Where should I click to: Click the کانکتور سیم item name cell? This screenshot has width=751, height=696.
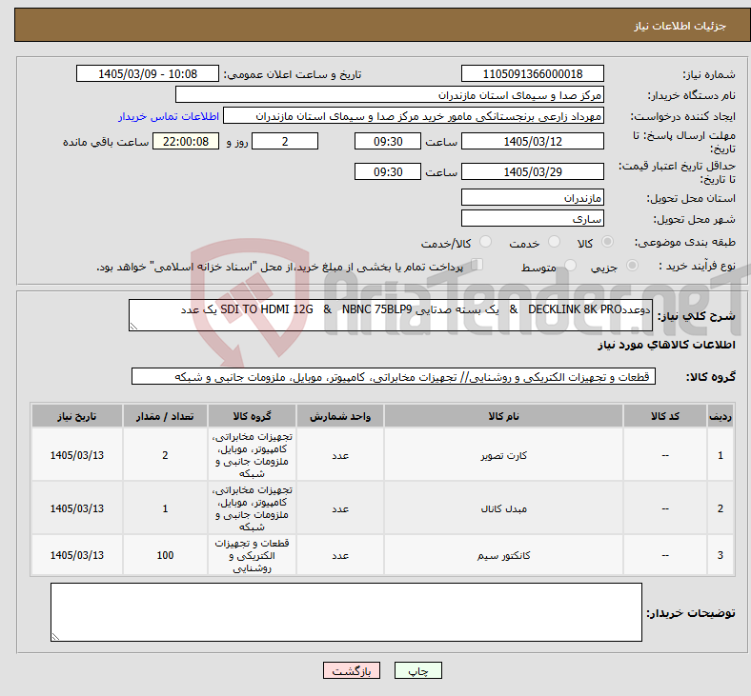click(503, 555)
